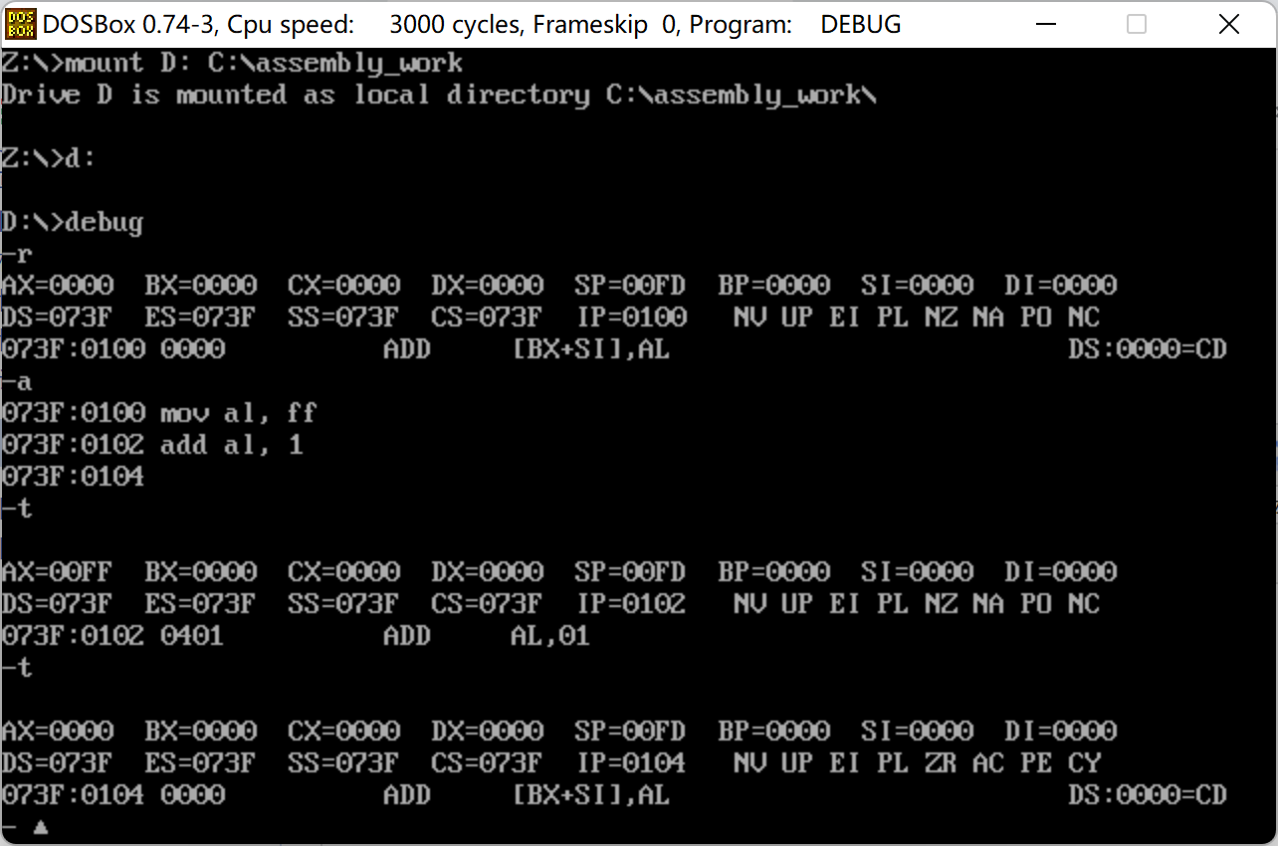Click the '073F:0102 add al, 1' line

pyautogui.click(x=152, y=446)
